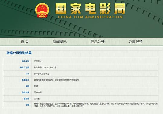Select the 四川省 location value

[x=37, y=99]
